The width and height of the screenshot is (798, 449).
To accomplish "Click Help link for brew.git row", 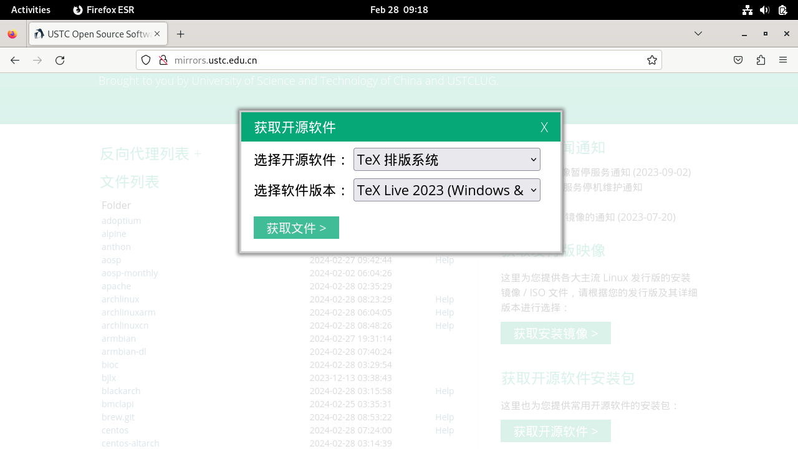I will click(x=445, y=417).
